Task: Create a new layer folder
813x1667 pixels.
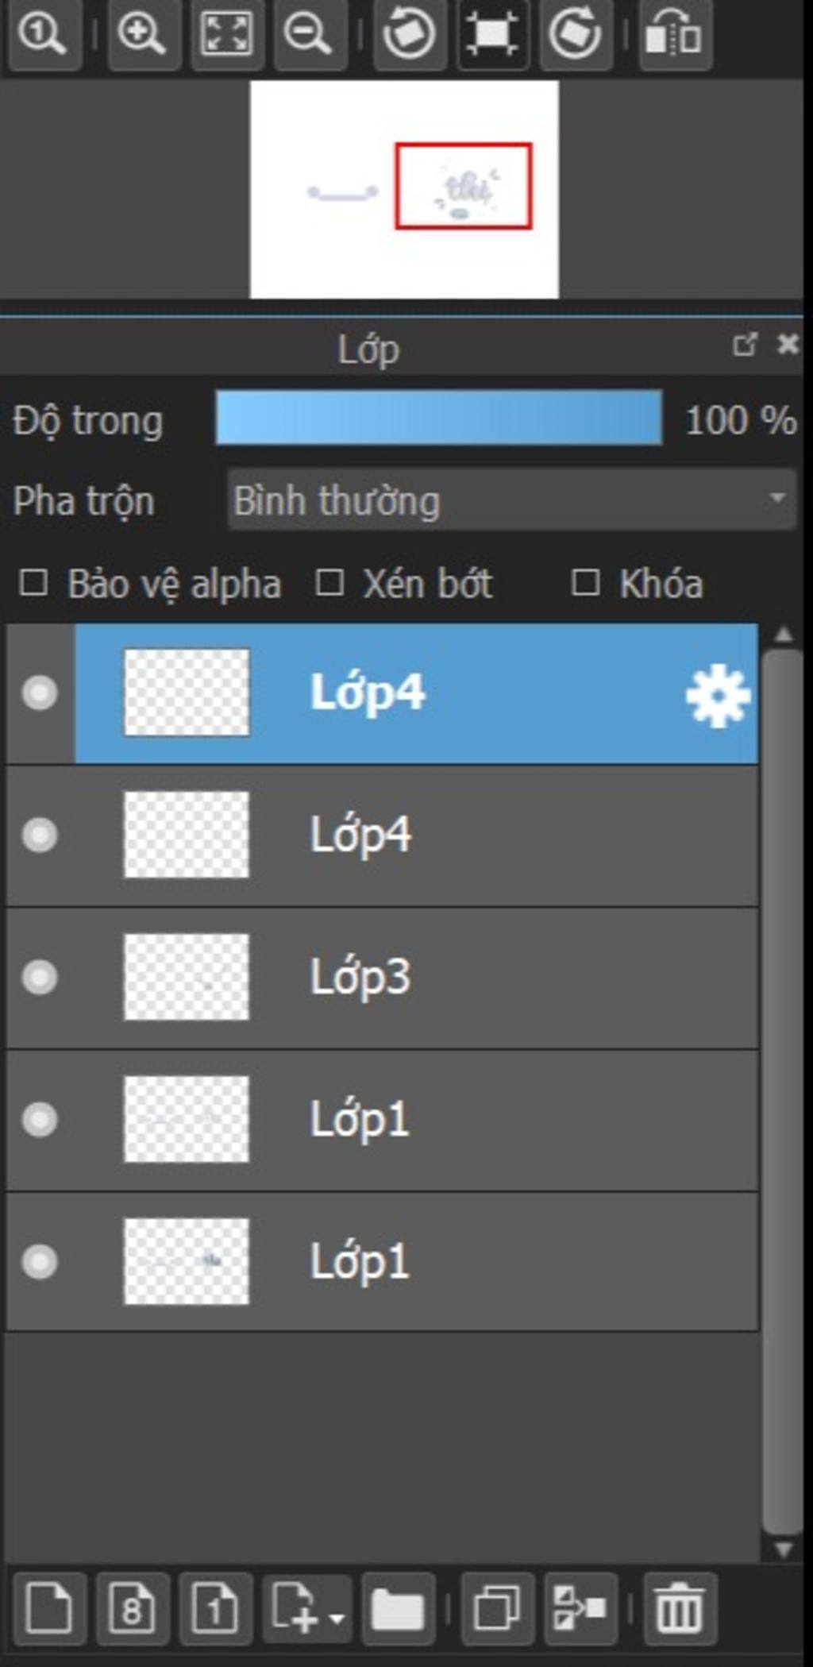Action: (x=397, y=1608)
